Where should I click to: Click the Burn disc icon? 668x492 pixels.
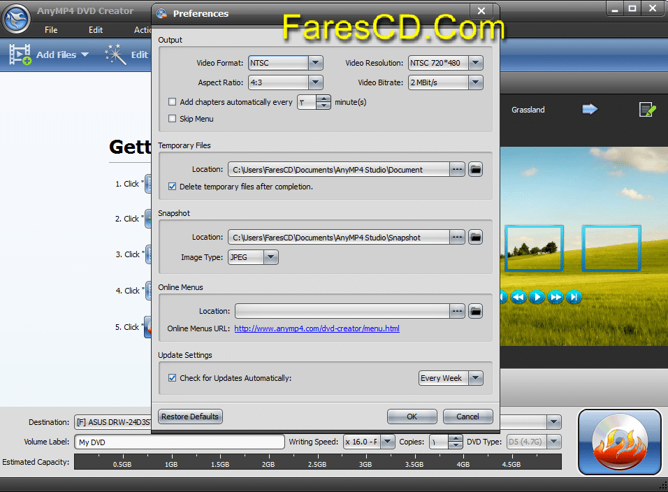(619, 442)
